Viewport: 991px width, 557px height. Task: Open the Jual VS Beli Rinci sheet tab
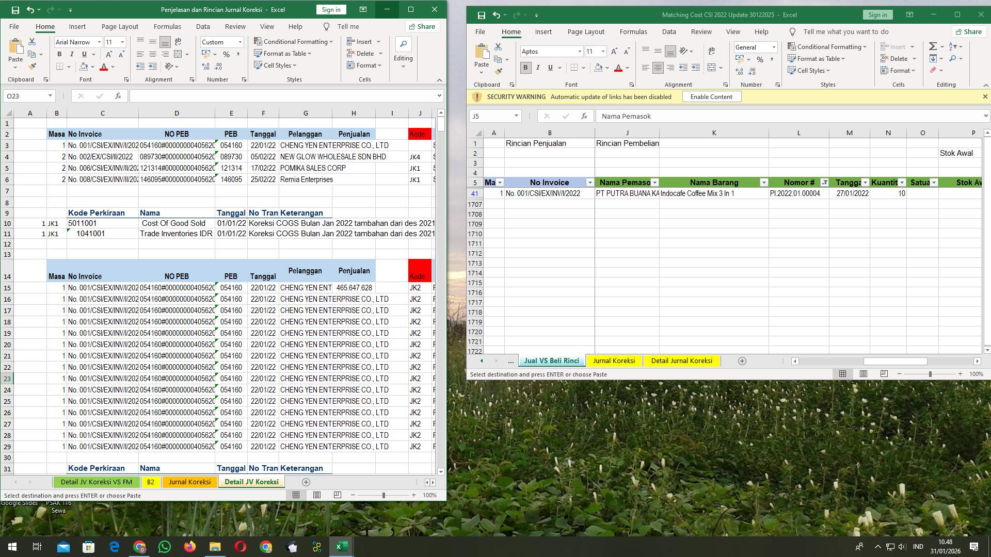(x=551, y=361)
